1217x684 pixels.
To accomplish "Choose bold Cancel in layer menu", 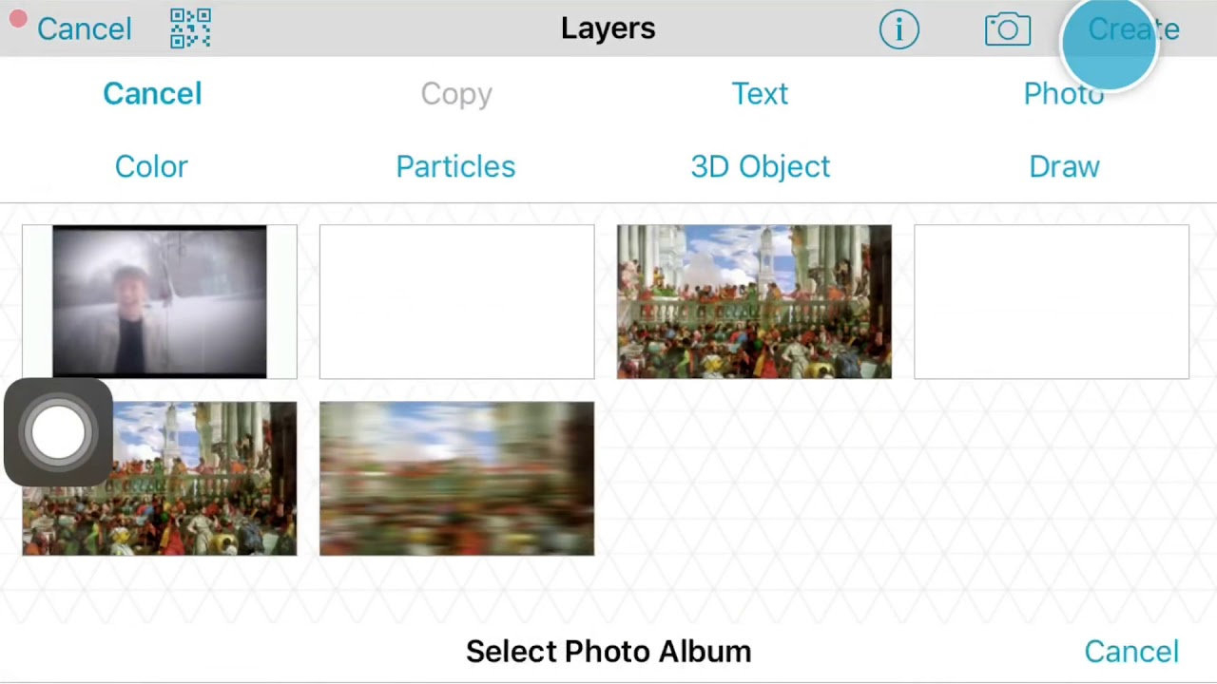I will 152,93.
